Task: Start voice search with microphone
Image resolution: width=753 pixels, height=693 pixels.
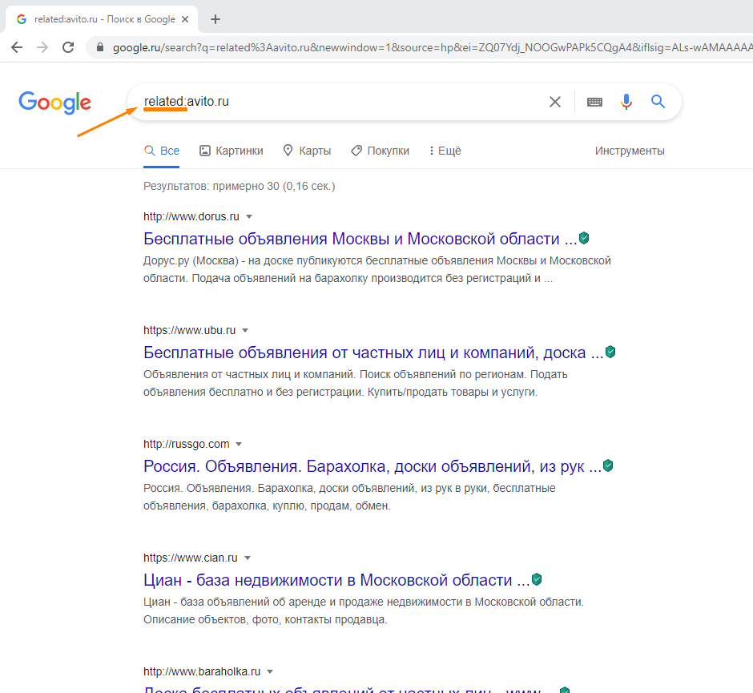Action: point(626,102)
